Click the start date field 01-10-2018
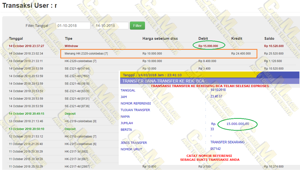Screen dimensions: 300x170 coord(73,26)
